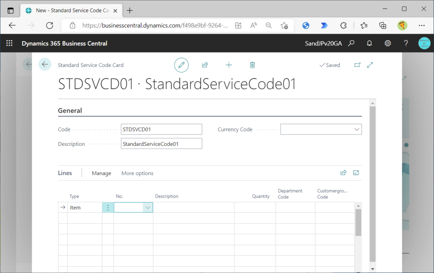Click browser back arrow button
The height and width of the screenshot is (273, 434).
pos(12,25)
